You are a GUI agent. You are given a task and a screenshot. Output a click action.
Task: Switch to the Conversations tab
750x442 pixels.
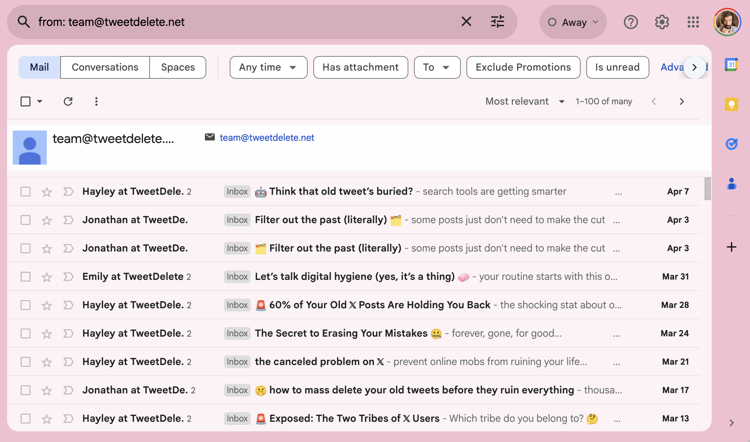pos(105,67)
